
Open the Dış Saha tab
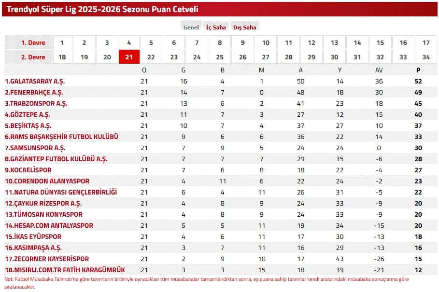[x=245, y=27]
